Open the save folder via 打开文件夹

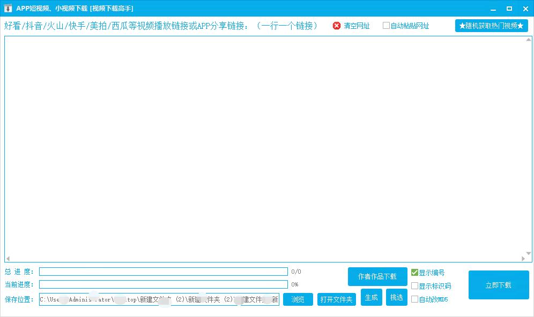[x=336, y=299]
